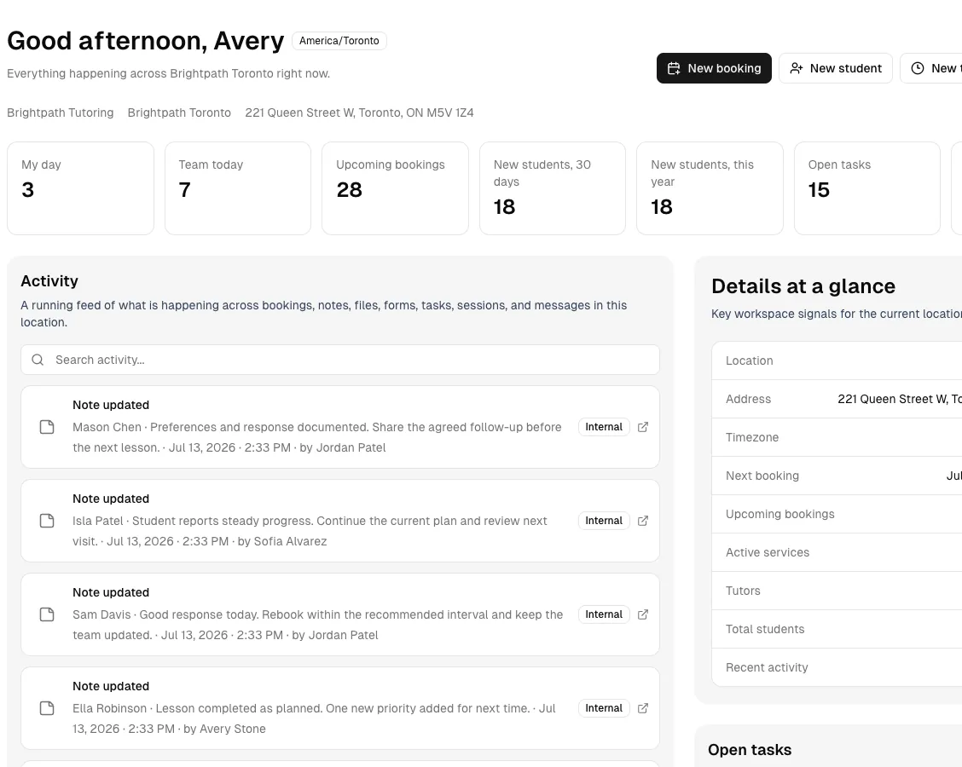This screenshot has width=962, height=767.
Task: Open the My day stat card
Action: point(80,188)
